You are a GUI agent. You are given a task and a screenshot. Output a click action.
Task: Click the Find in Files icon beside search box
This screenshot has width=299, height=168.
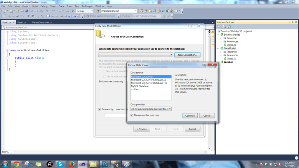[98, 11]
